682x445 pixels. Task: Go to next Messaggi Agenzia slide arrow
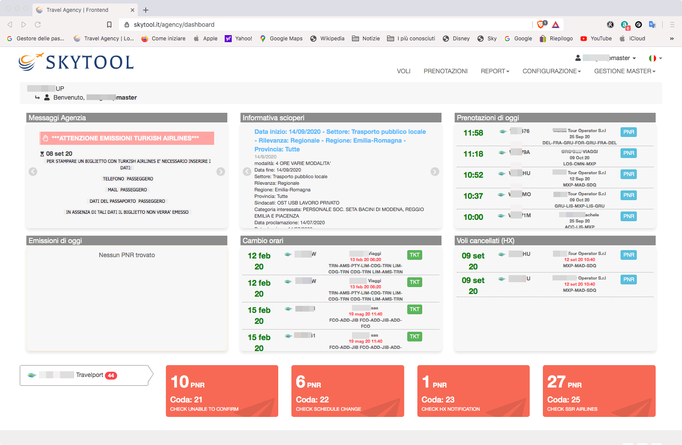(x=221, y=172)
